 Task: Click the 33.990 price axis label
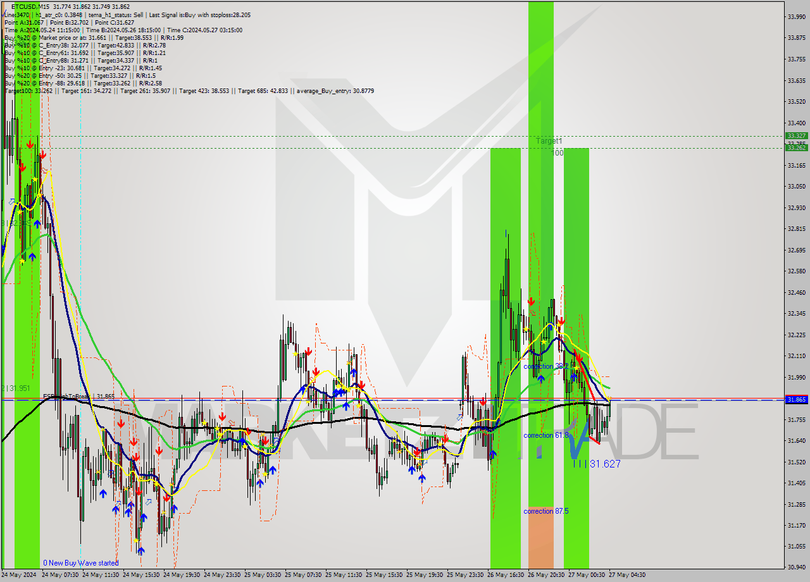point(796,16)
